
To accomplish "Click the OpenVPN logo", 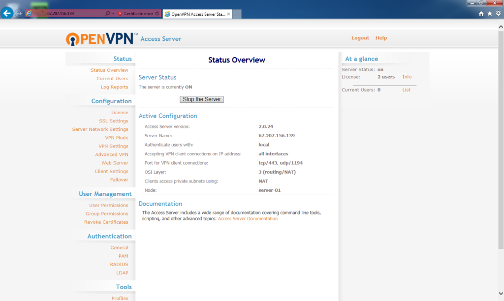I will [101, 39].
